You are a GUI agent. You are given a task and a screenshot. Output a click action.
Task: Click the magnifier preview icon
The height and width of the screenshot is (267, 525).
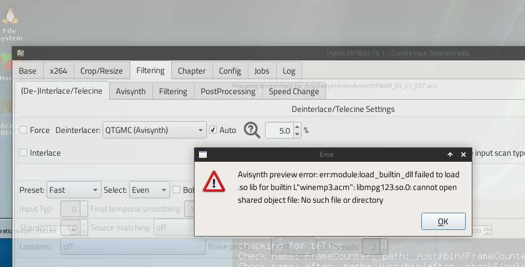pyautogui.click(x=252, y=130)
